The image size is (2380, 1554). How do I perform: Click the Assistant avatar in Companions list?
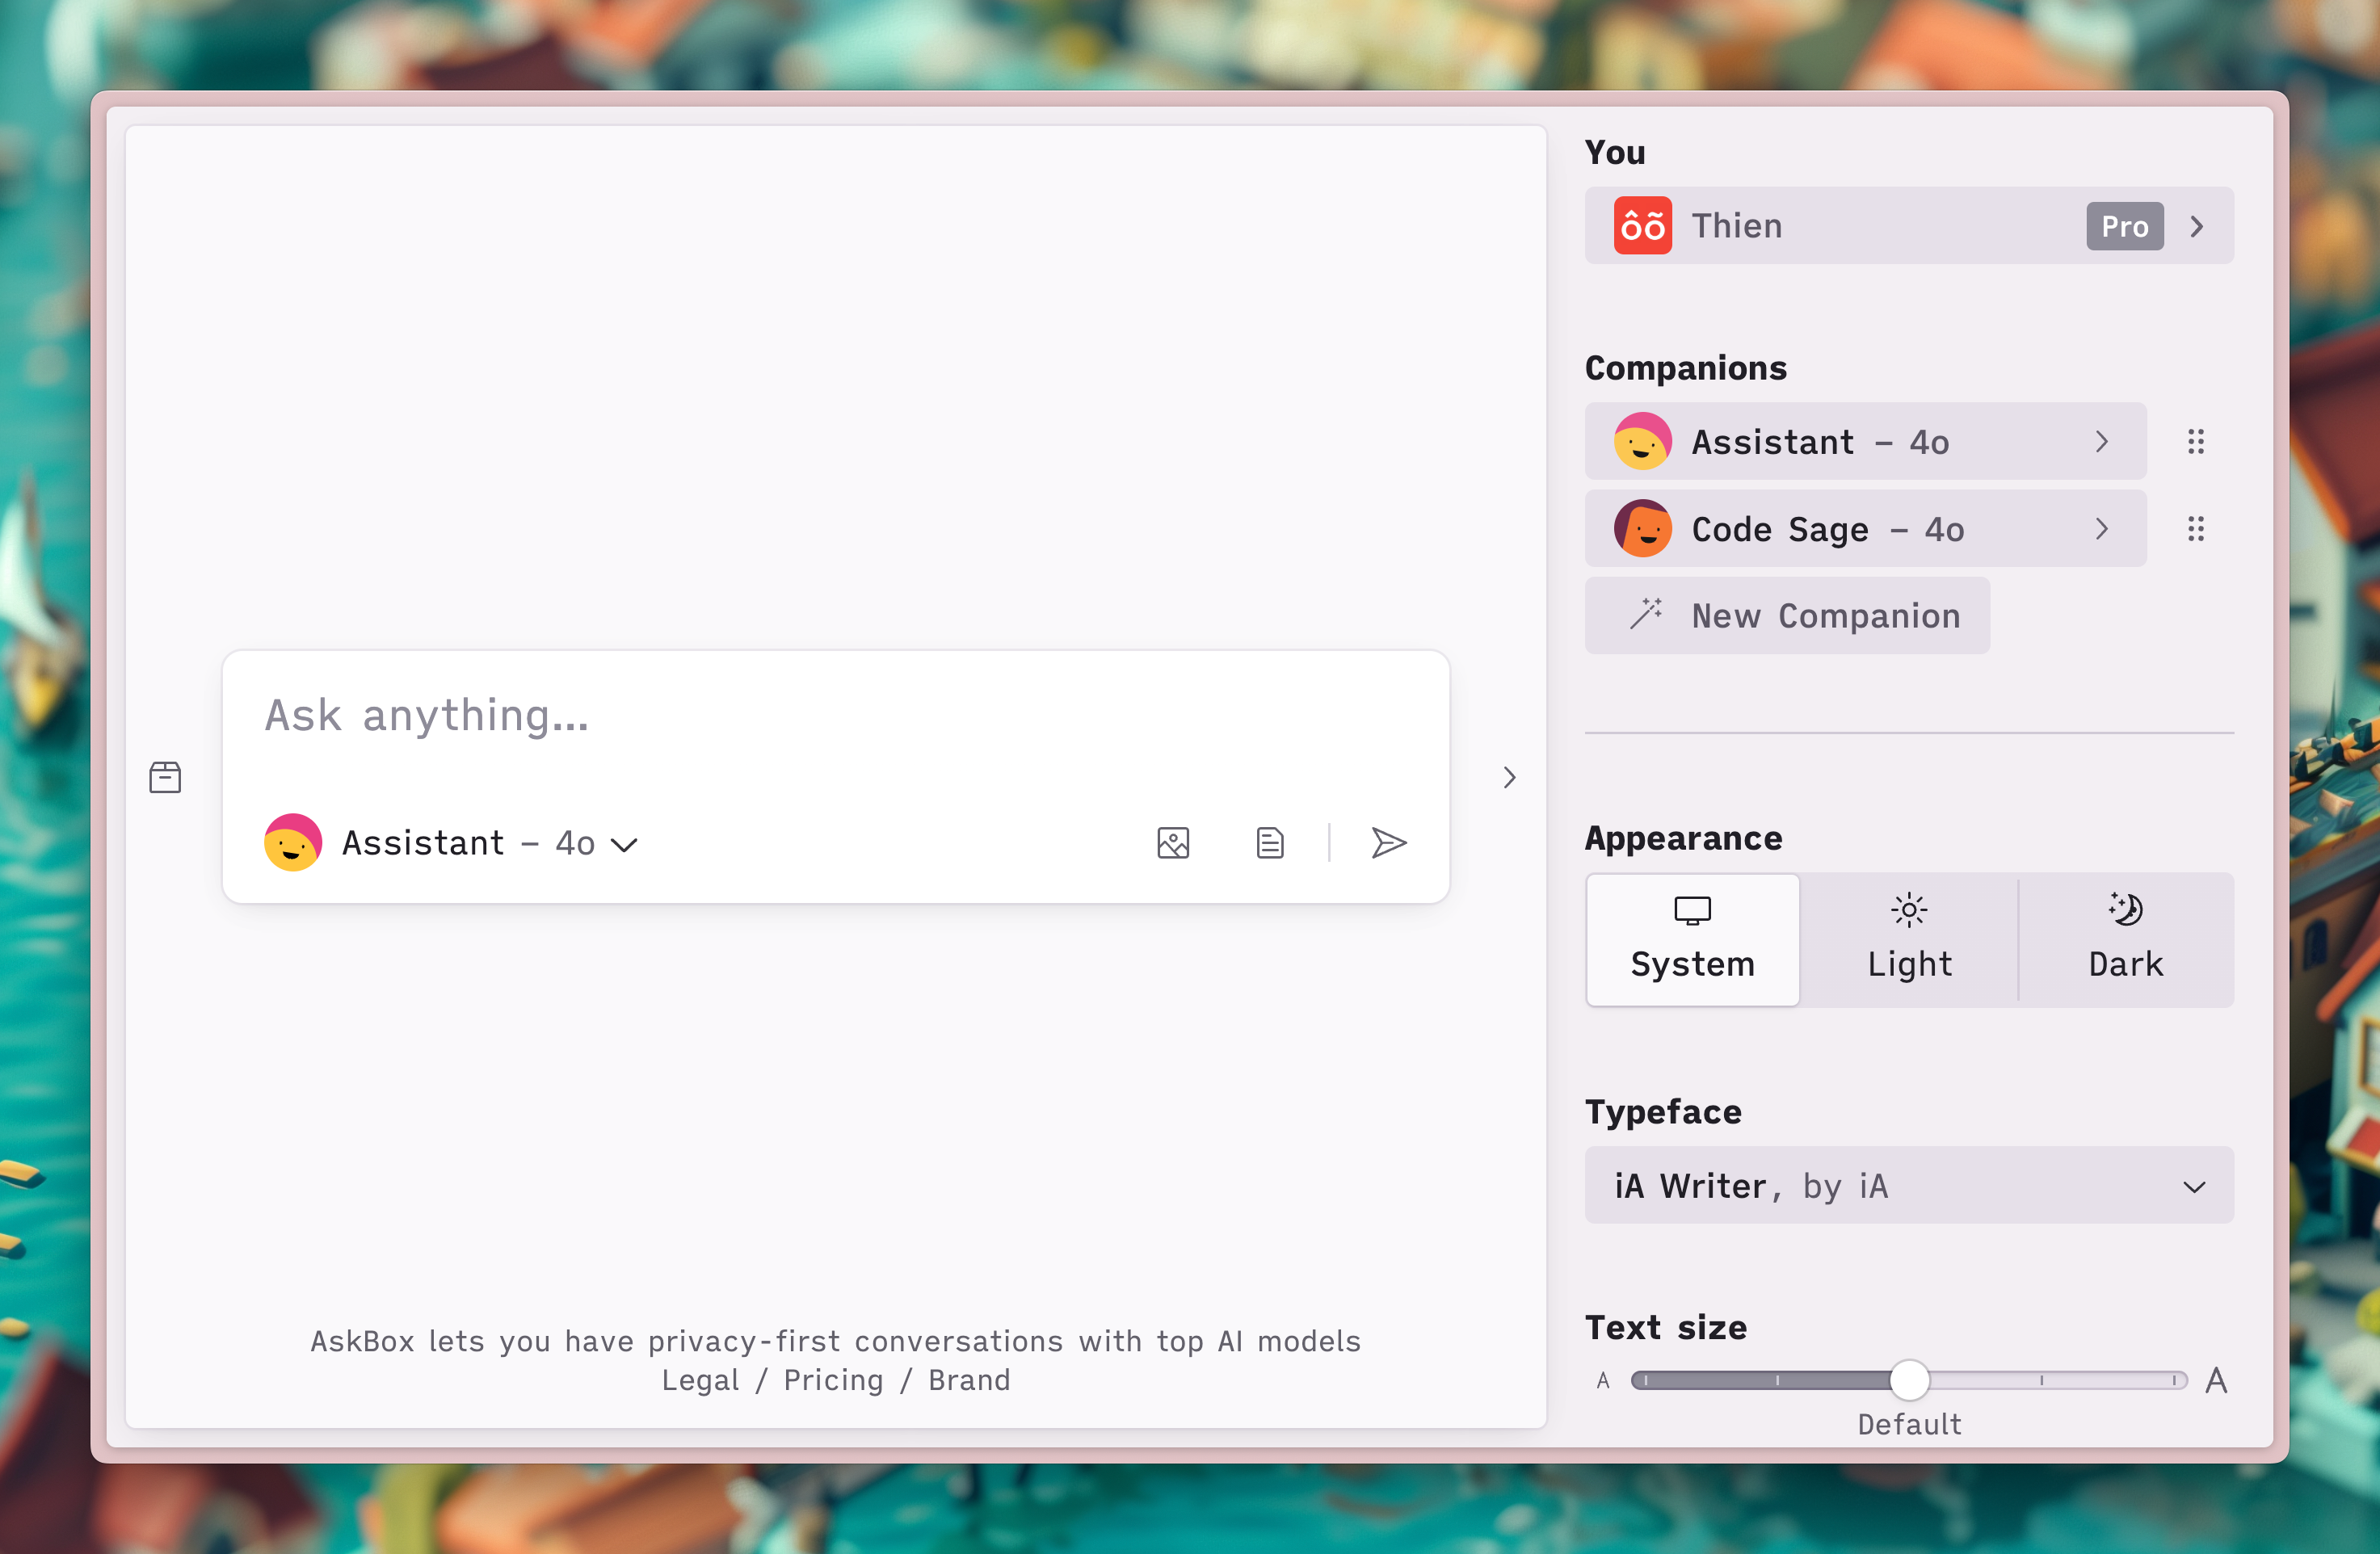pos(1642,441)
